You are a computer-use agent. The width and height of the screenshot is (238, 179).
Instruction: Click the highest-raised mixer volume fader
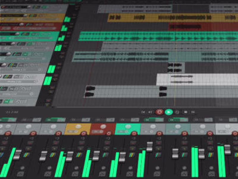click(150, 147)
